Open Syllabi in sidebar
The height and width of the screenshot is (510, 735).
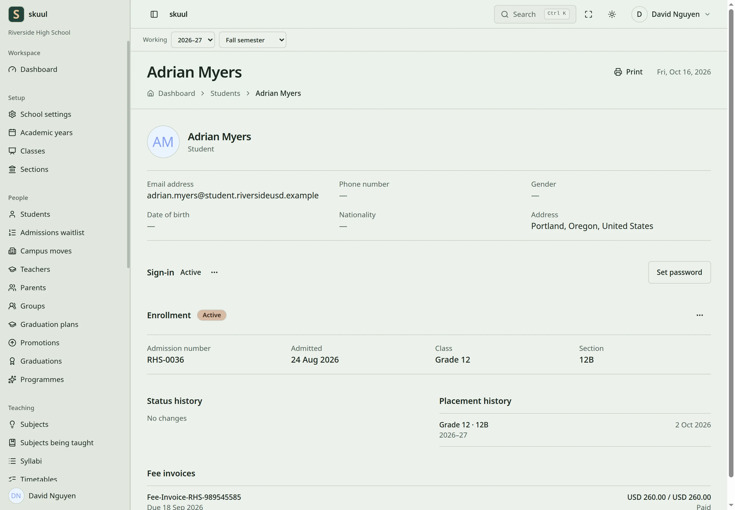(x=25, y=461)
